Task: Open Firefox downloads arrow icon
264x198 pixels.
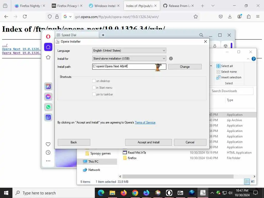Action: click(x=230, y=16)
